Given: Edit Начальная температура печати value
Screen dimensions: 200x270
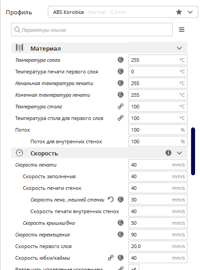Looking at the screenshot, I should (158, 83).
